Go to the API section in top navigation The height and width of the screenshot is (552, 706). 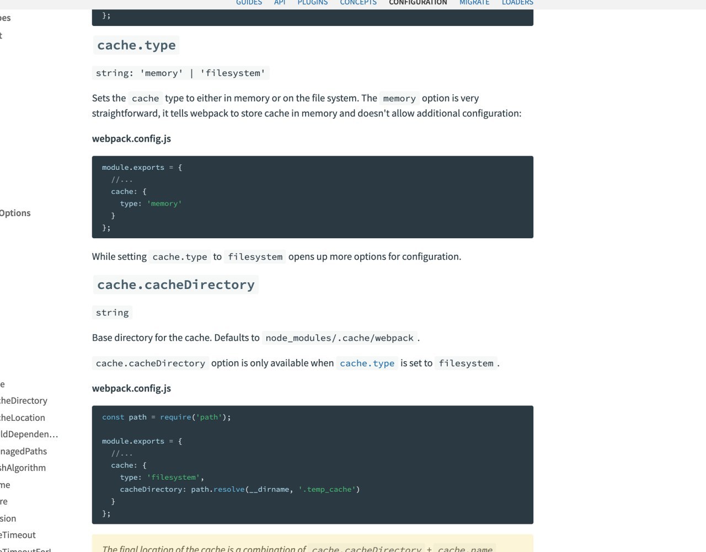[280, 3]
